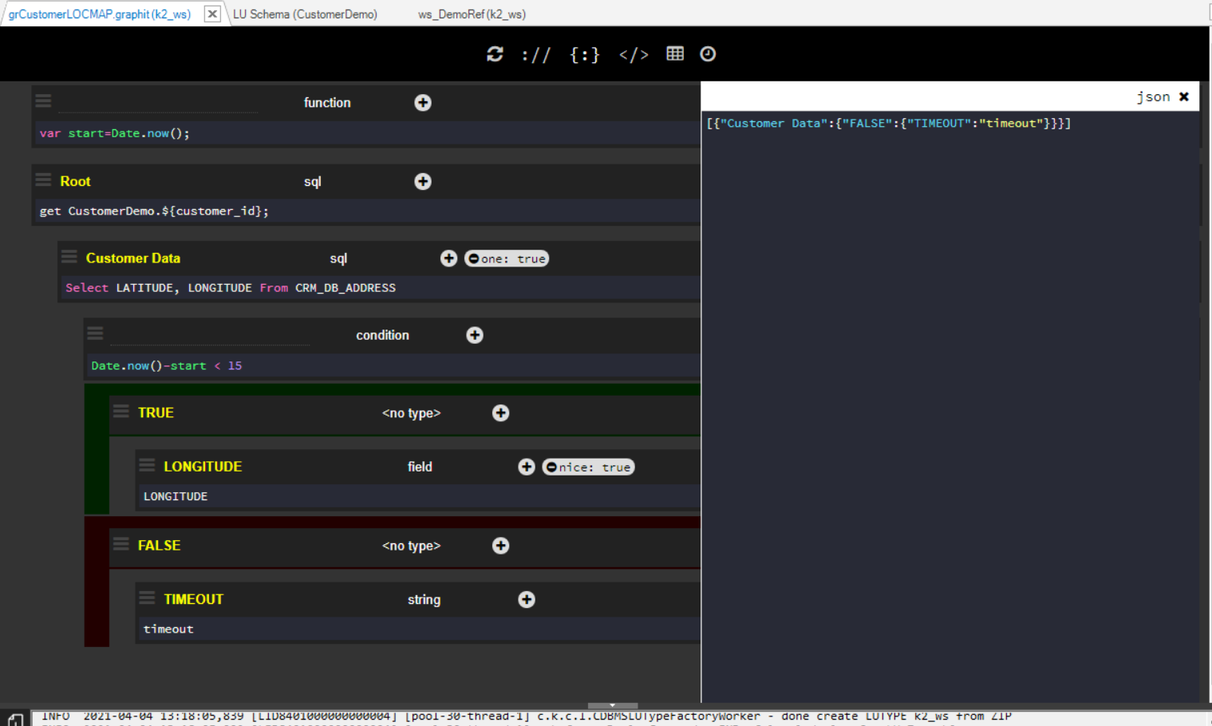Click Customer Data node hamburger handle
1212x726 pixels.
pos(69,256)
